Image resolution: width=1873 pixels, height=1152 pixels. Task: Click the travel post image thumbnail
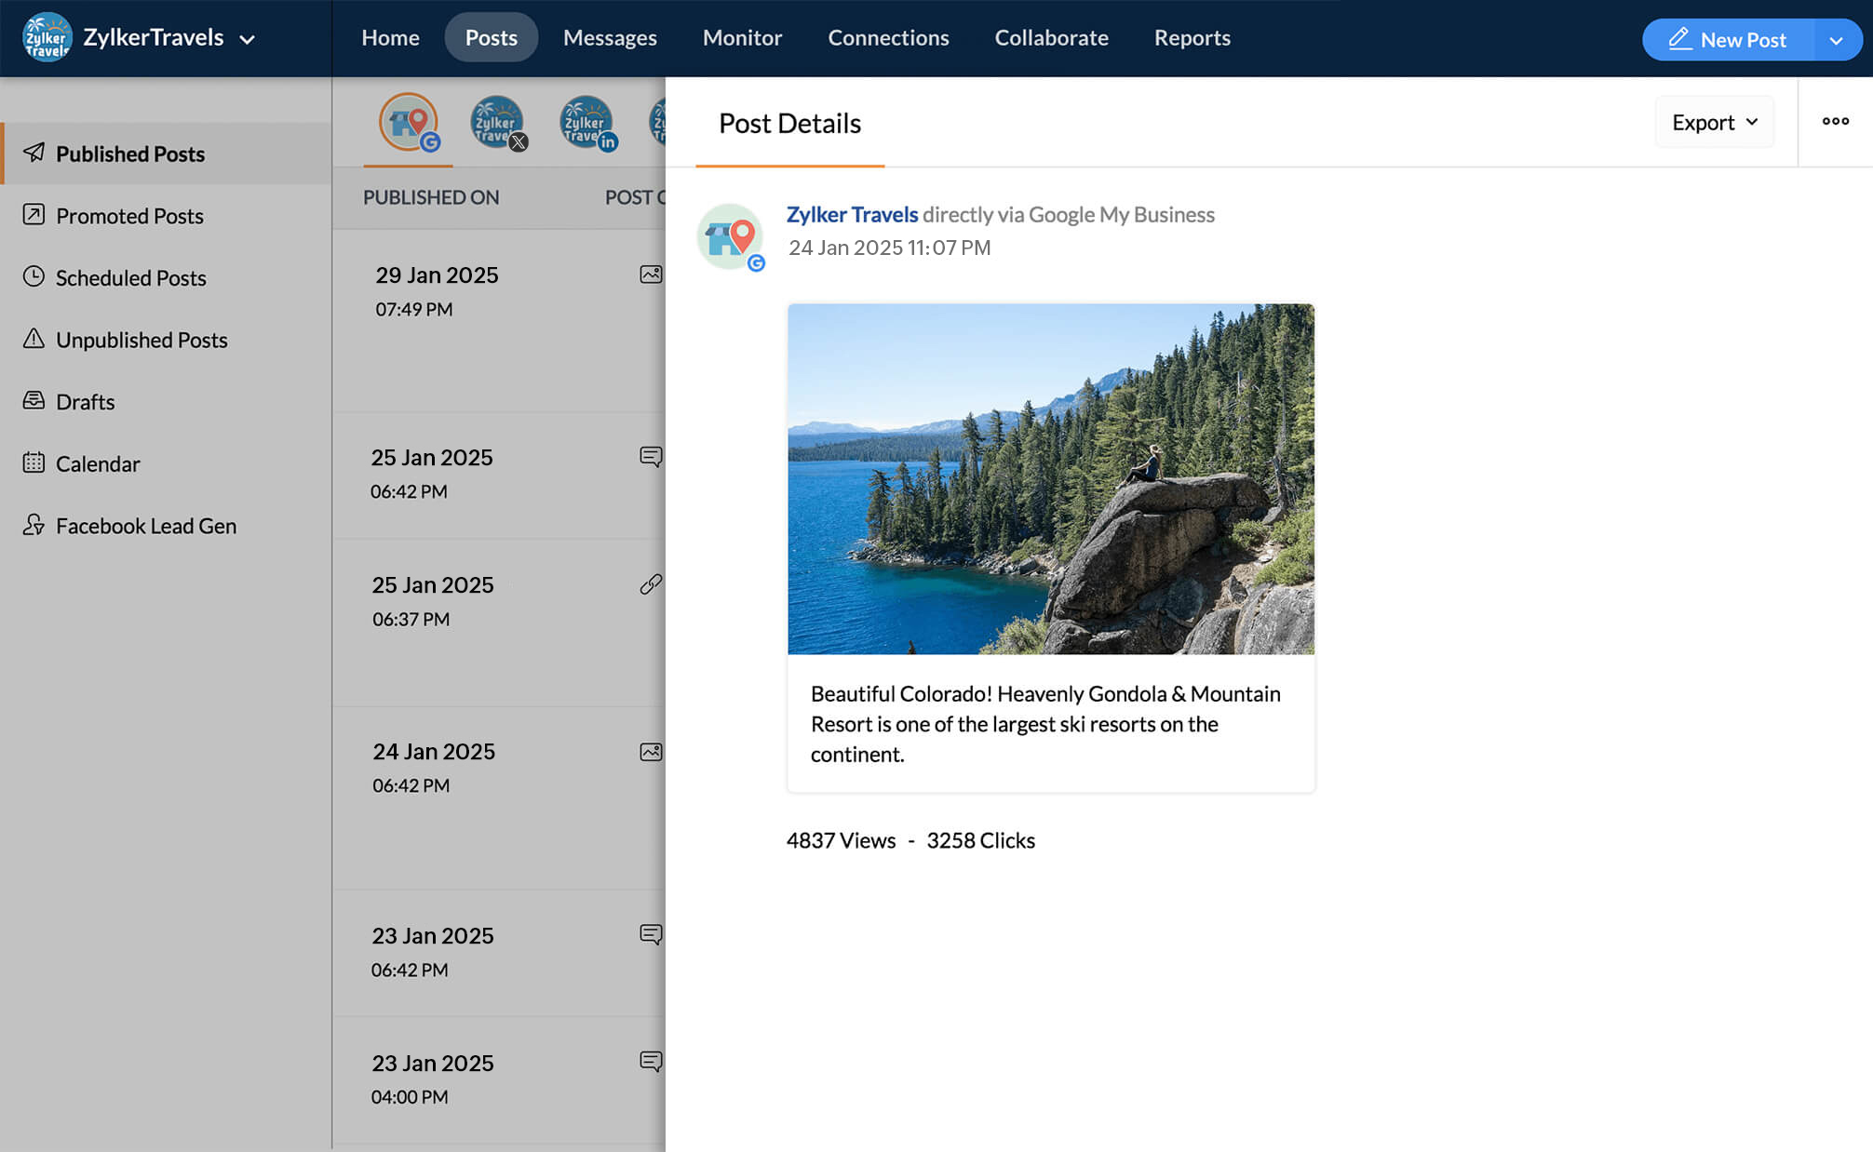pyautogui.click(x=1050, y=479)
